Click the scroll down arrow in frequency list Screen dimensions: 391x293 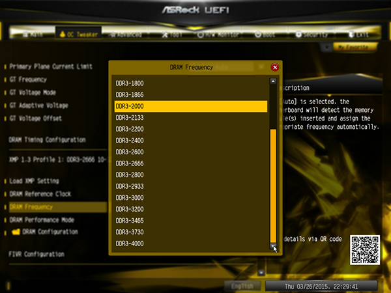(273, 246)
